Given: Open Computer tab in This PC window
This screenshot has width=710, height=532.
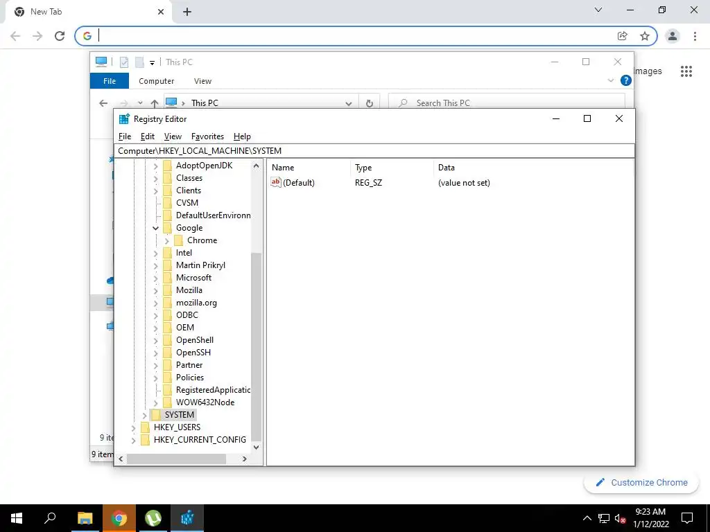Looking at the screenshot, I should point(156,81).
